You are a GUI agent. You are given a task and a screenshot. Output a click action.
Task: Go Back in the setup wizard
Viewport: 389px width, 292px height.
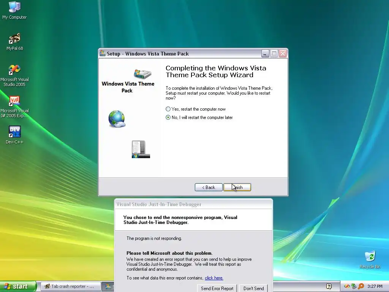[x=209, y=187]
